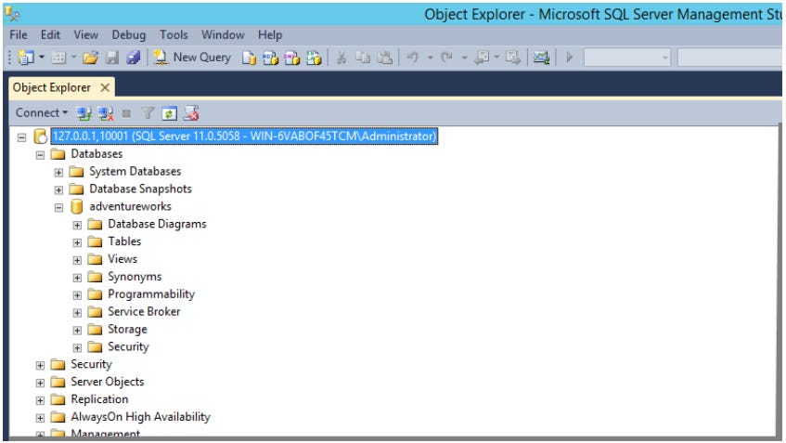Select the Tables tree item

click(124, 241)
